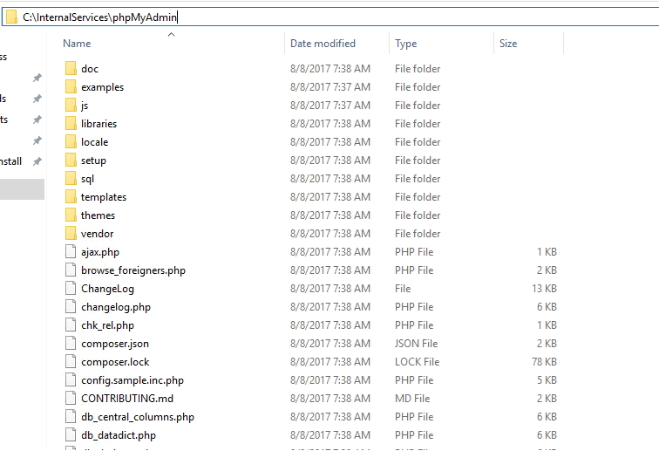The image size is (659, 451).
Task: Click the 'db_central_columns.php' file name
Action: pyautogui.click(x=138, y=417)
